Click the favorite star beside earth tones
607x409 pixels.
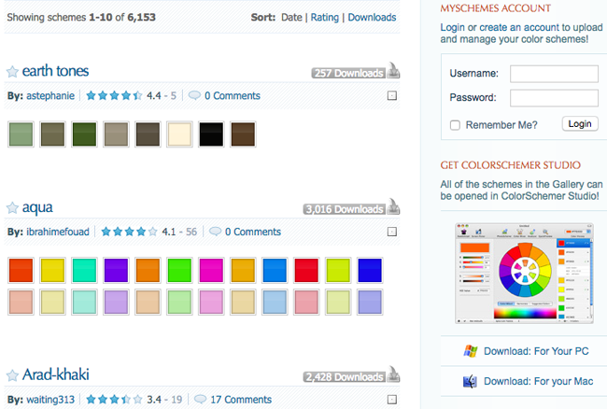click(x=12, y=72)
